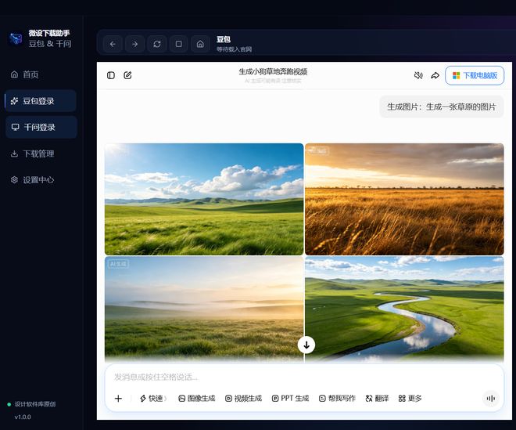The image size is (516, 430).
Task: Click the 图像生成 tool button
Action: click(x=197, y=399)
